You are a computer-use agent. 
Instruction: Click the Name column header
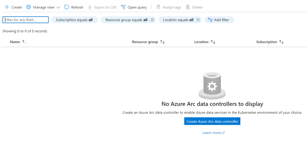(x=15, y=42)
